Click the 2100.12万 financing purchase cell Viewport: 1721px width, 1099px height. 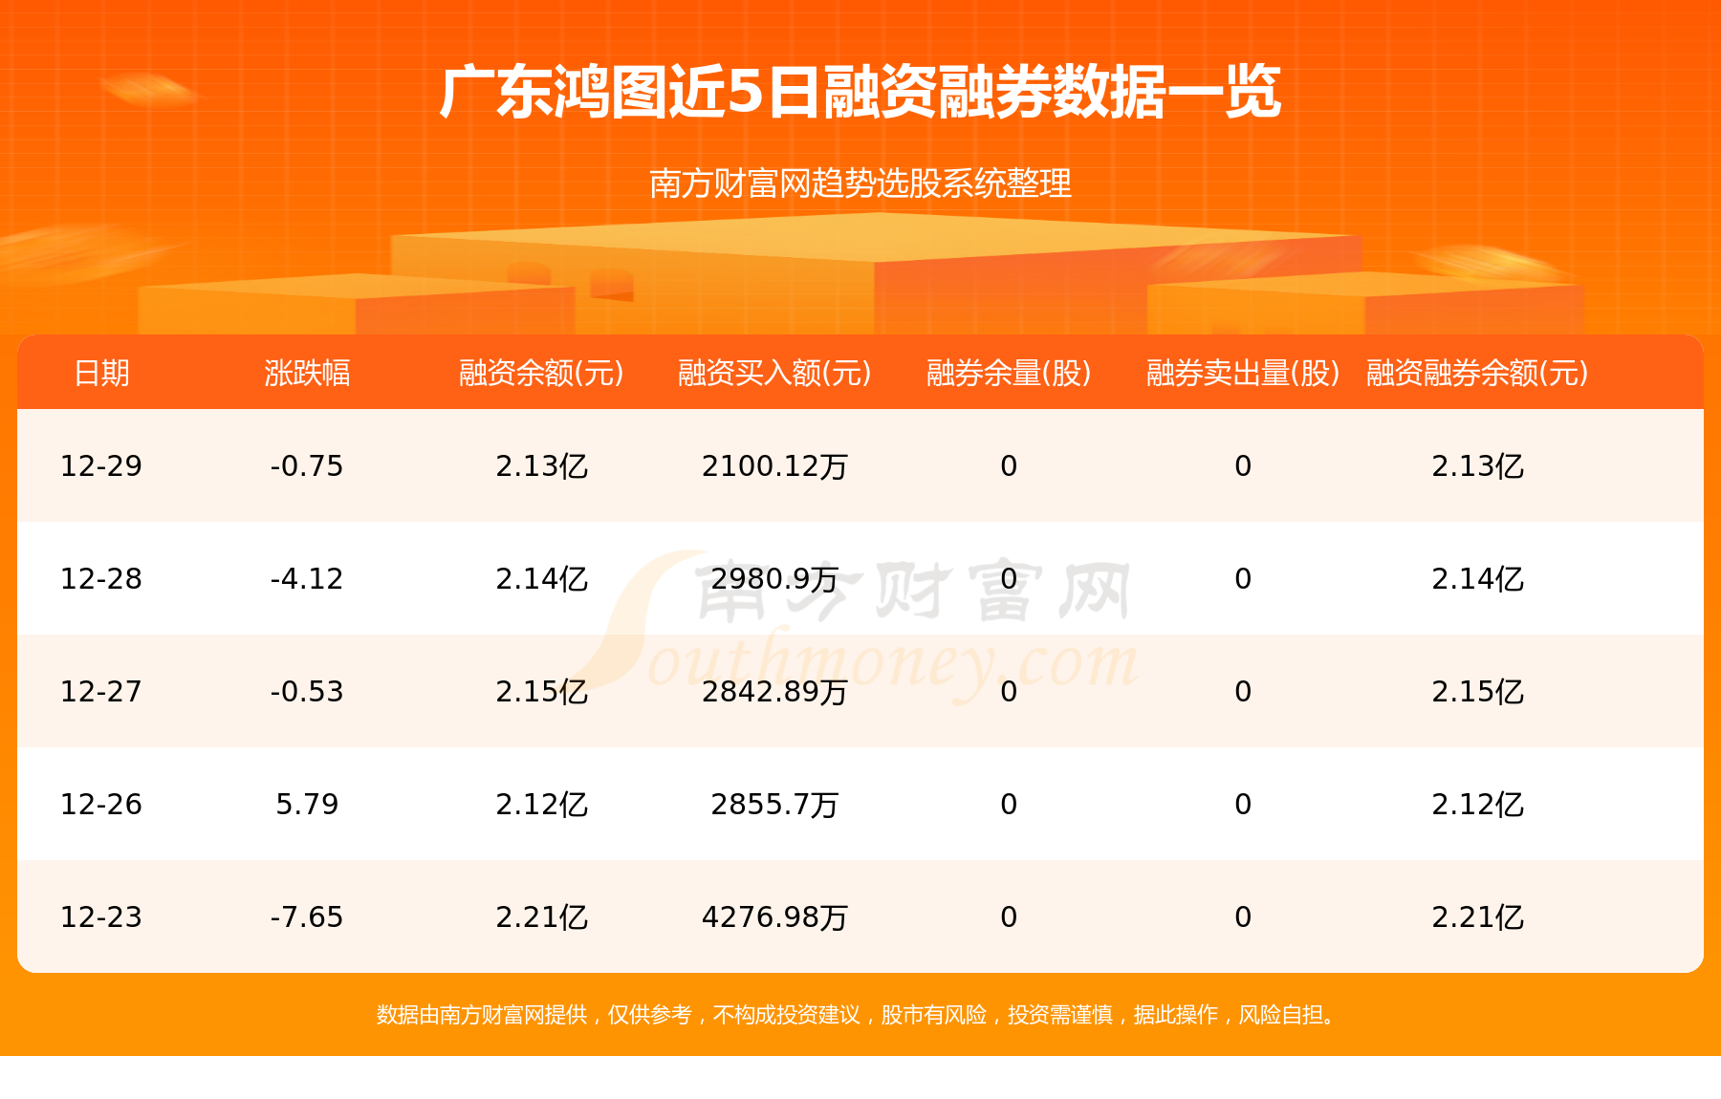pyautogui.click(x=774, y=466)
